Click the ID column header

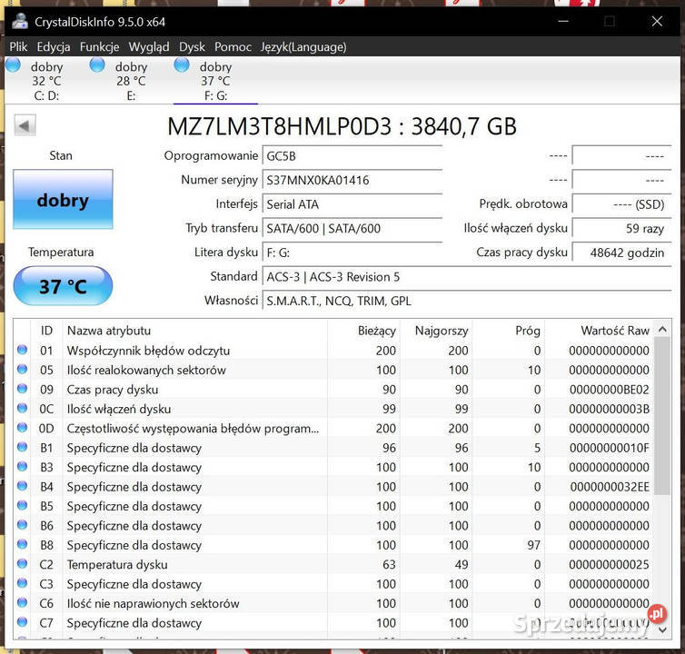click(x=46, y=331)
